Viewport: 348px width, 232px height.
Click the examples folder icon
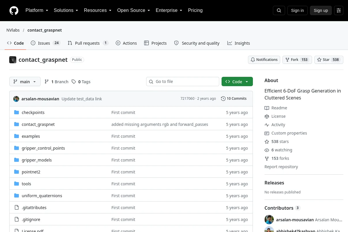(17, 136)
